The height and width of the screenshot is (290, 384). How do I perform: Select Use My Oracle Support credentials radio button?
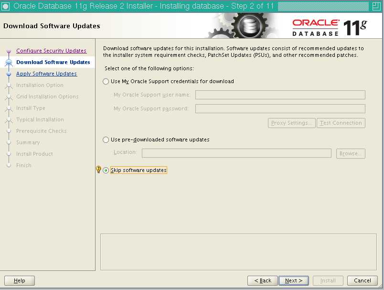click(106, 82)
